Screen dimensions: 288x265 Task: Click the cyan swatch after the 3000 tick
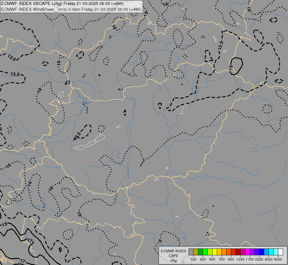click(271, 252)
